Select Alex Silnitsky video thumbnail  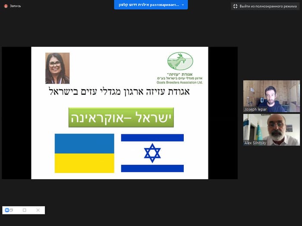coord(271,130)
